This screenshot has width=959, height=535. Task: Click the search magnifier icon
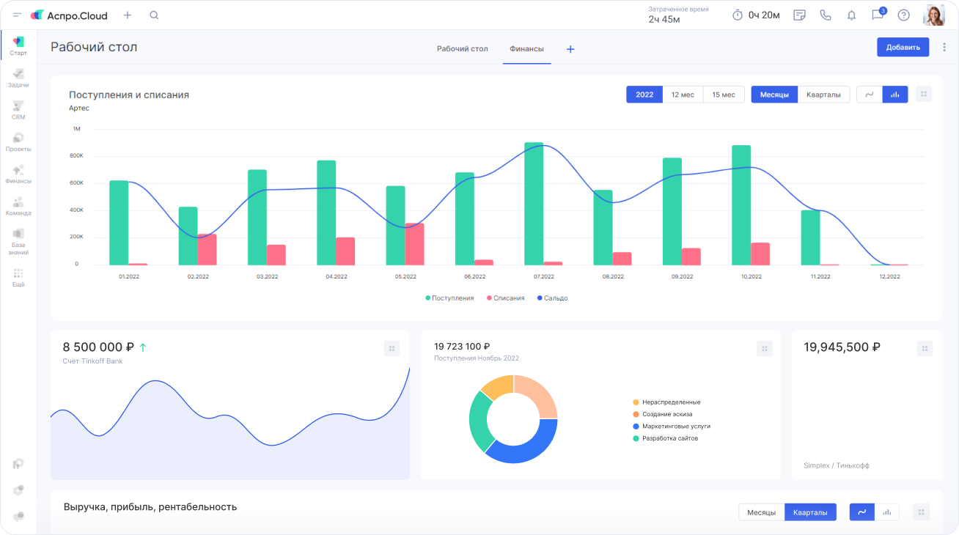point(154,15)
